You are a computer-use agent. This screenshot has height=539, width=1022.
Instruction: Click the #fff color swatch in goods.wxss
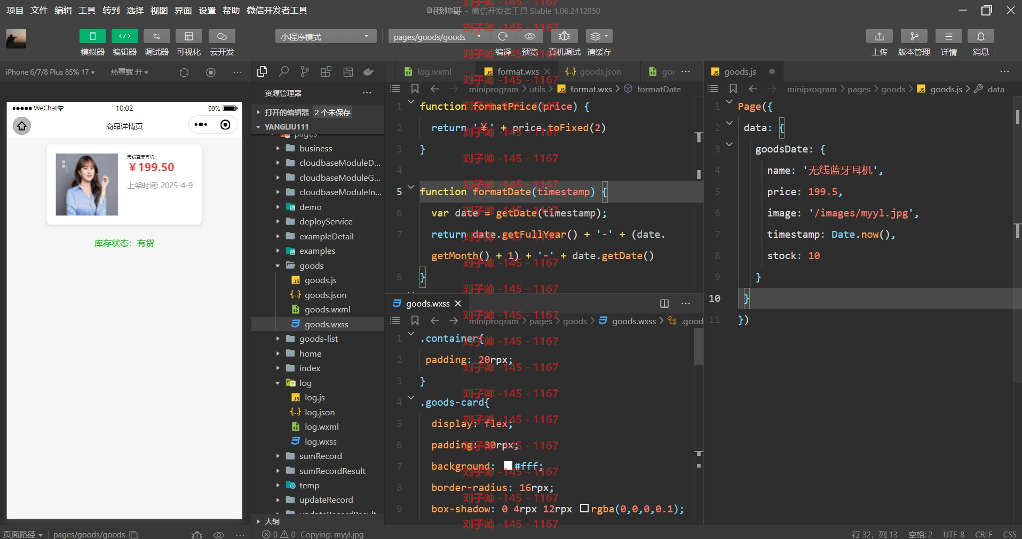pos(508,466)
